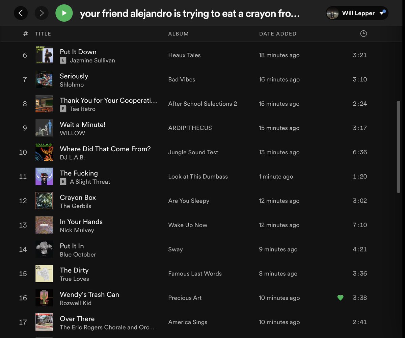405x338 pixels.
Task: Open the Look at This Dumbass album
Action: click(x=198, y=177)
